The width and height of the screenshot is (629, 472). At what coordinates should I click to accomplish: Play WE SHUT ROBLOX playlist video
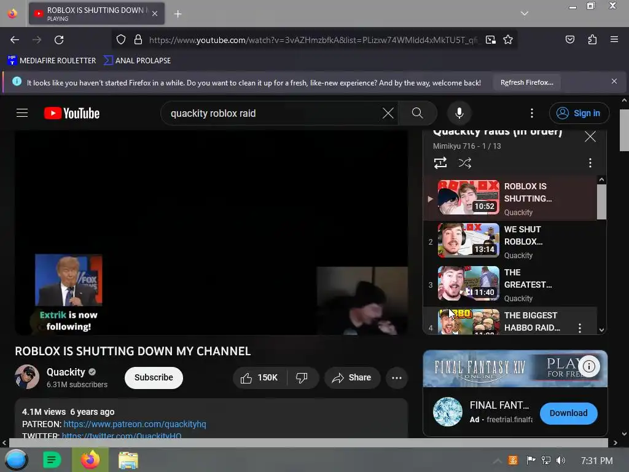pos(510,241)
